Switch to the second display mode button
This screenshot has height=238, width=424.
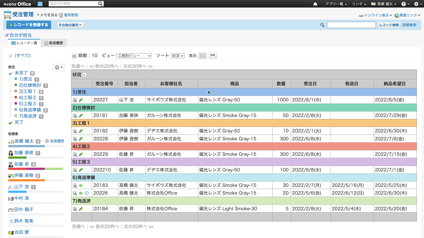213,56
